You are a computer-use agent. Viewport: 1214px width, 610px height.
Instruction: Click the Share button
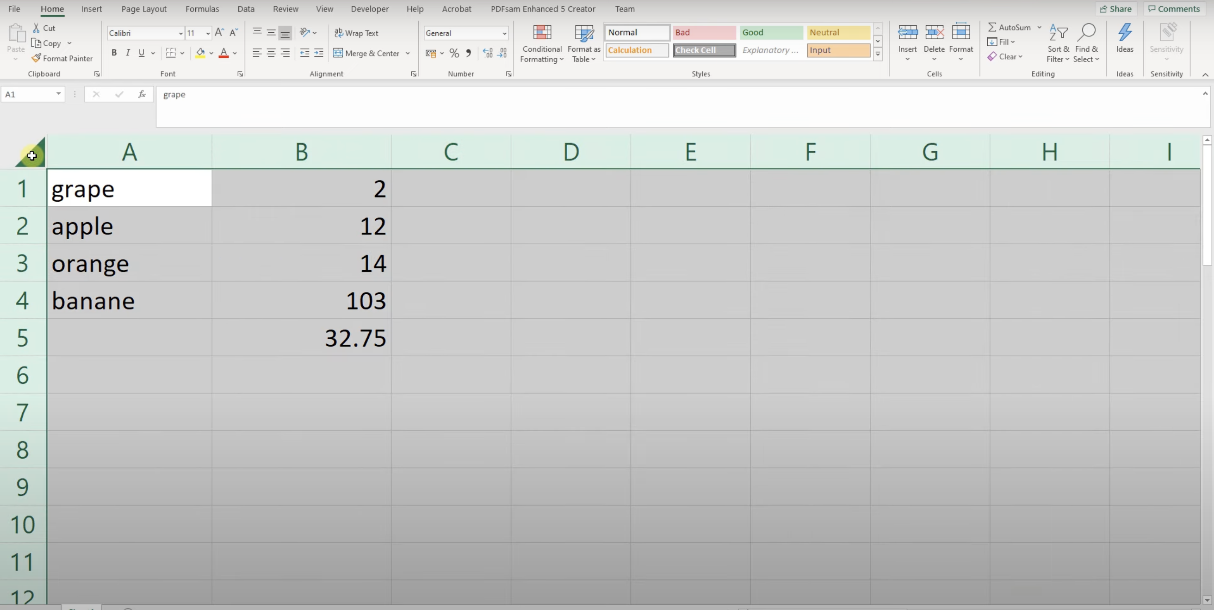1116,9
